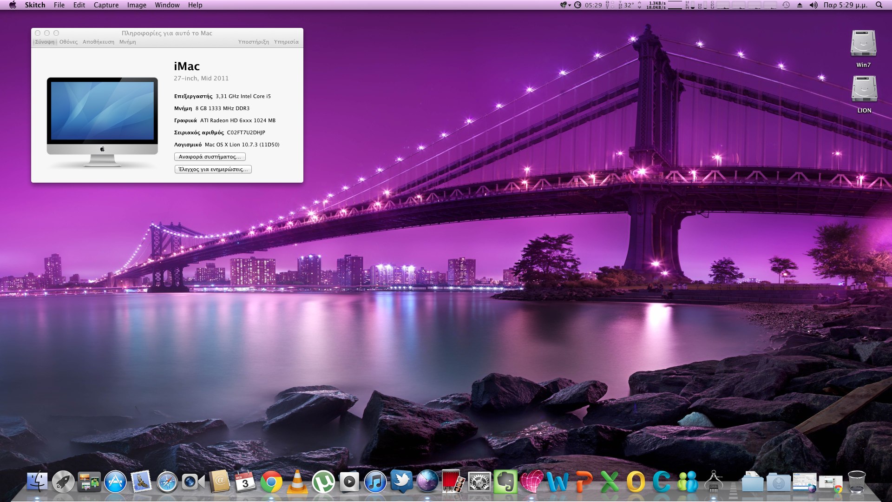Select the Σύνοψη tab
This screenshot has width=892, height=502.
coord(45,42)
